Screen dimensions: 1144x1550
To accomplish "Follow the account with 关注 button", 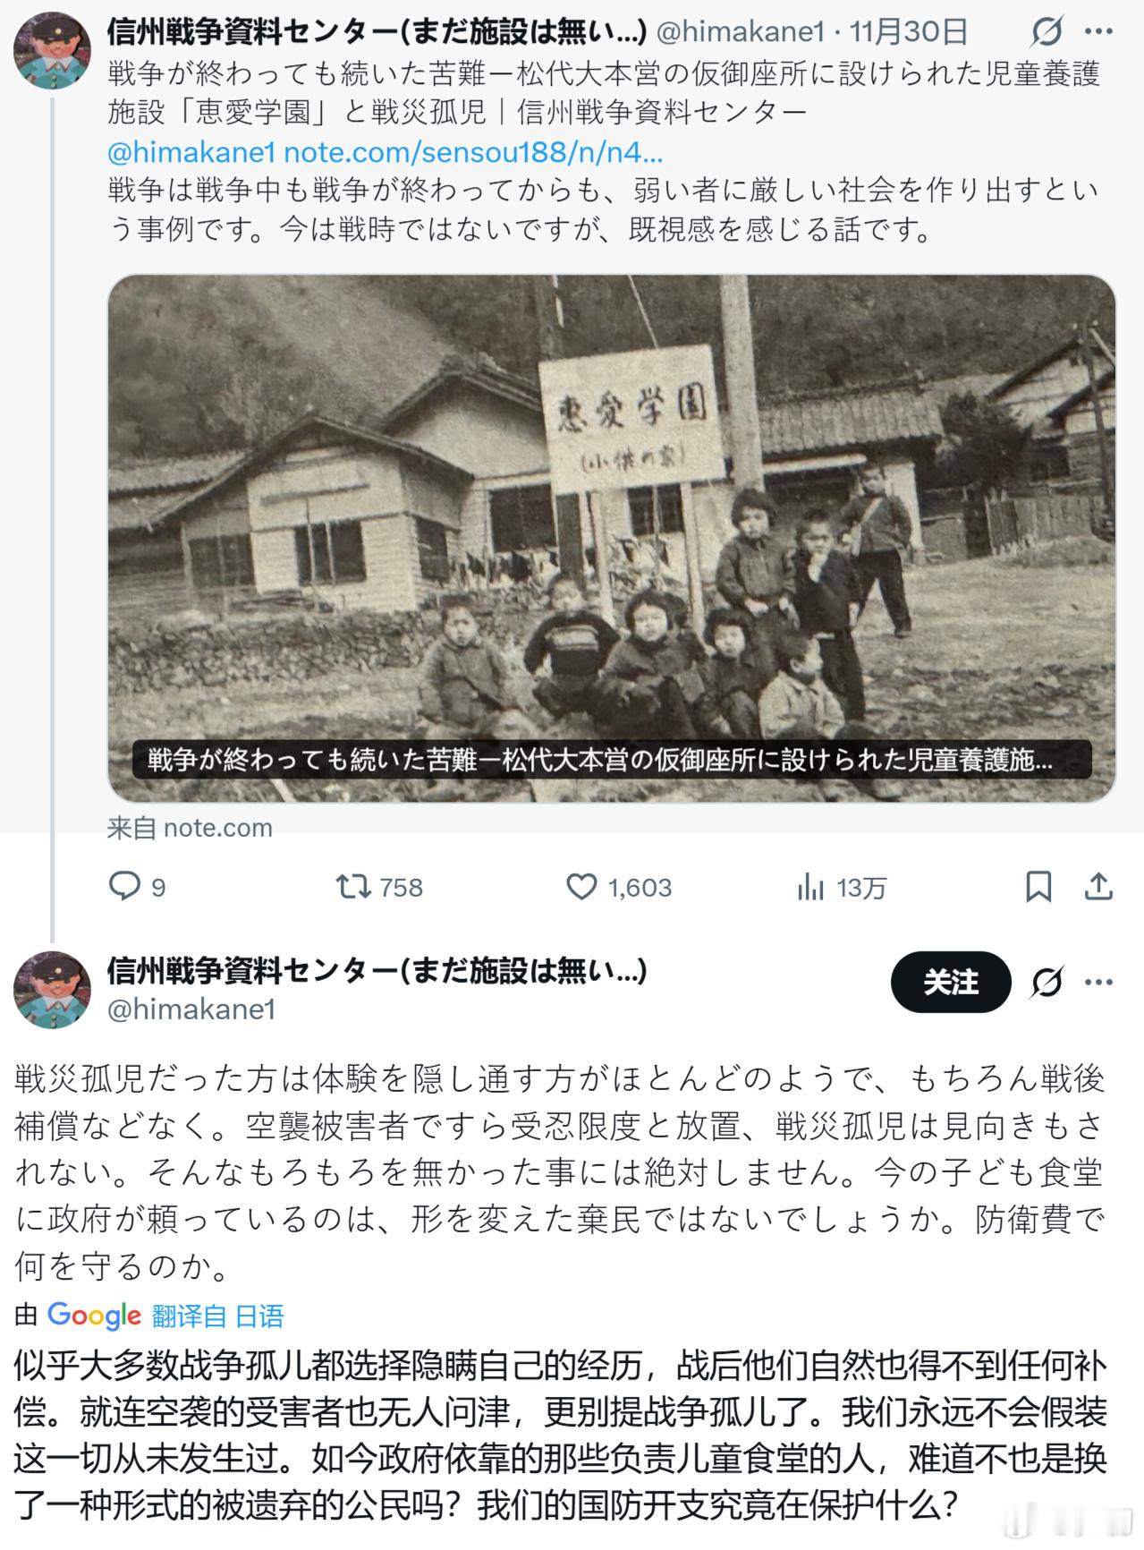I will (951, 982).
